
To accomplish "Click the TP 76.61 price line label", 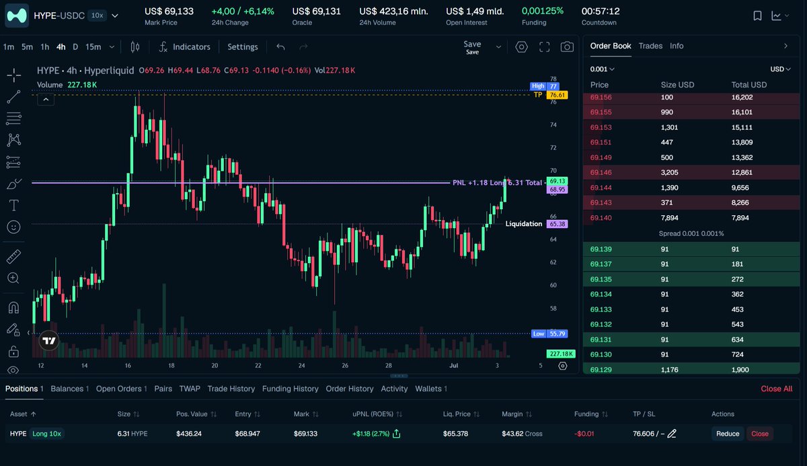I will pos(551,95).
